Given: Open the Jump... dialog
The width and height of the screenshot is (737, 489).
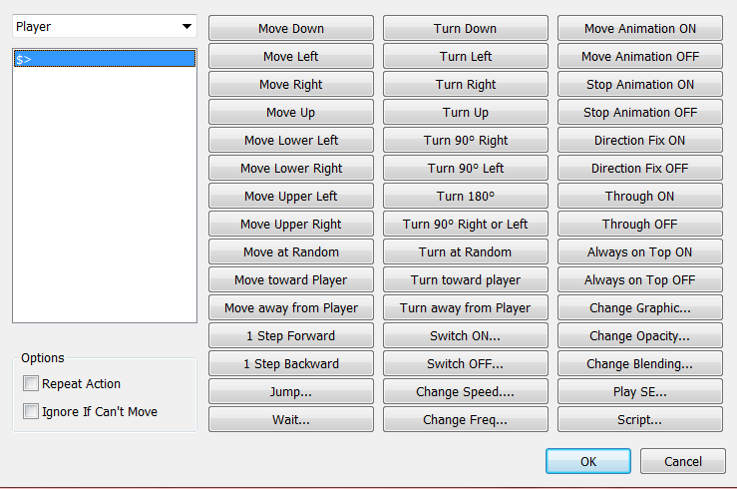Looking at the screenshot, I should tap(291, 391).
